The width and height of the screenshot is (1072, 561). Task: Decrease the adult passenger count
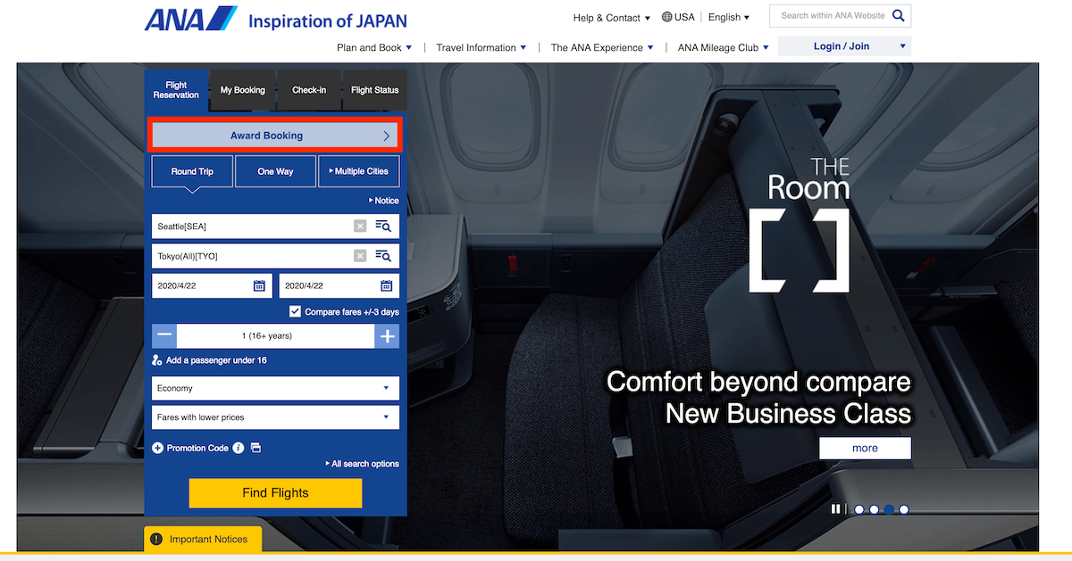click(164, 336)
